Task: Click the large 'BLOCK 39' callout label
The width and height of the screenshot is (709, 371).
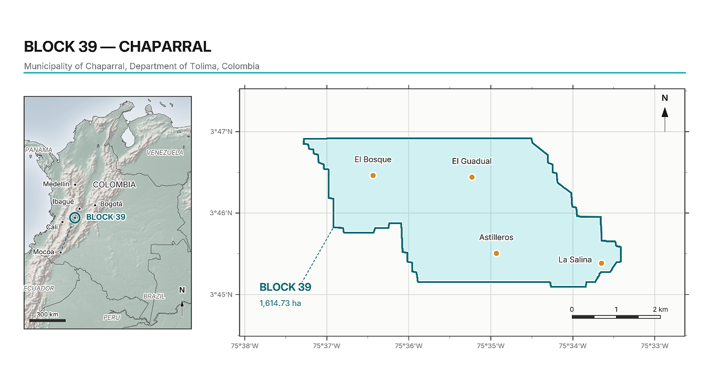Action: tap(285, 287)
